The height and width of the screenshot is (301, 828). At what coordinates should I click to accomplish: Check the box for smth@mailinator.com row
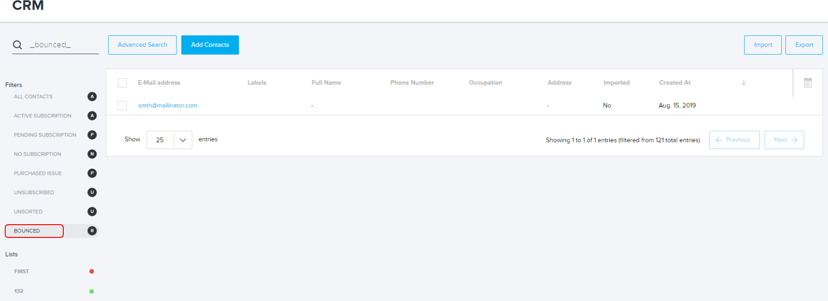click(x=122, y=106)
